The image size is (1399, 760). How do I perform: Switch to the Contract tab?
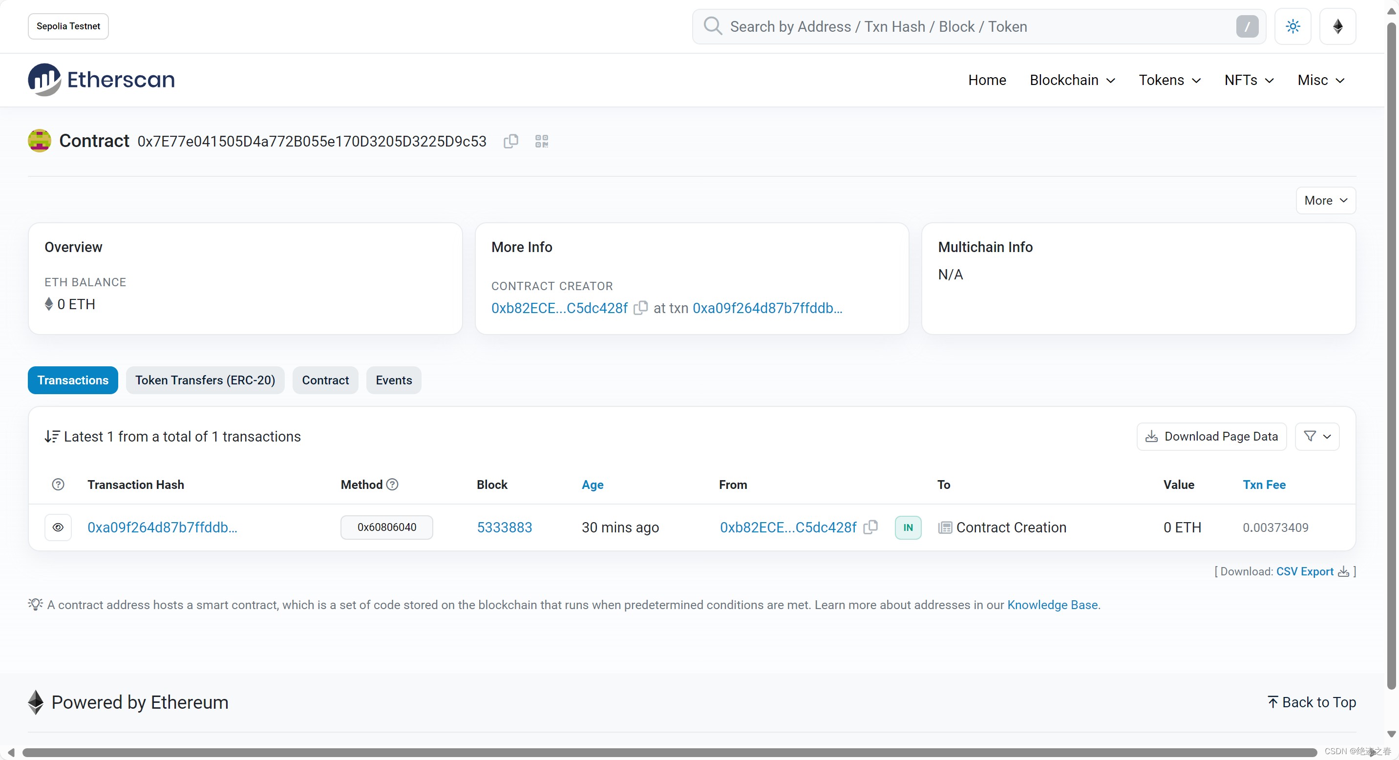pos(326,380)
